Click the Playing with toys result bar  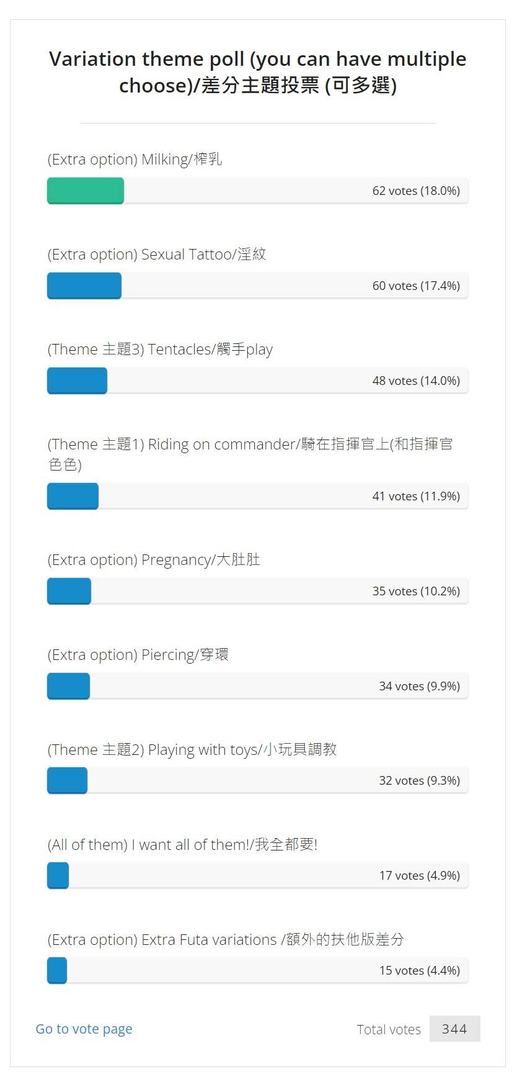pos(67,780)
